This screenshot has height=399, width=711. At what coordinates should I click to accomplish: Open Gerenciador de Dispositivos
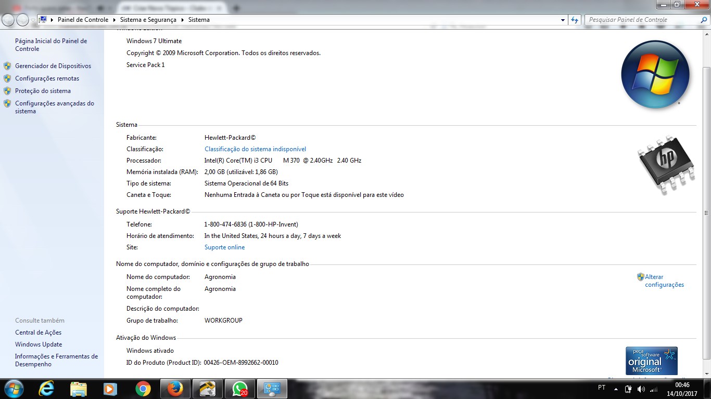click(53, 66)
